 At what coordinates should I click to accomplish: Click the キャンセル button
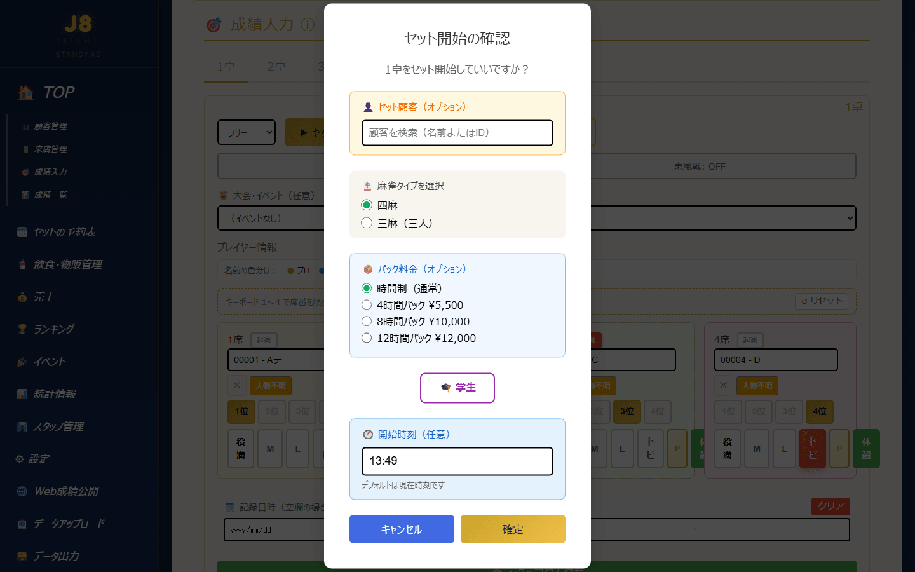tap(402, 529)
